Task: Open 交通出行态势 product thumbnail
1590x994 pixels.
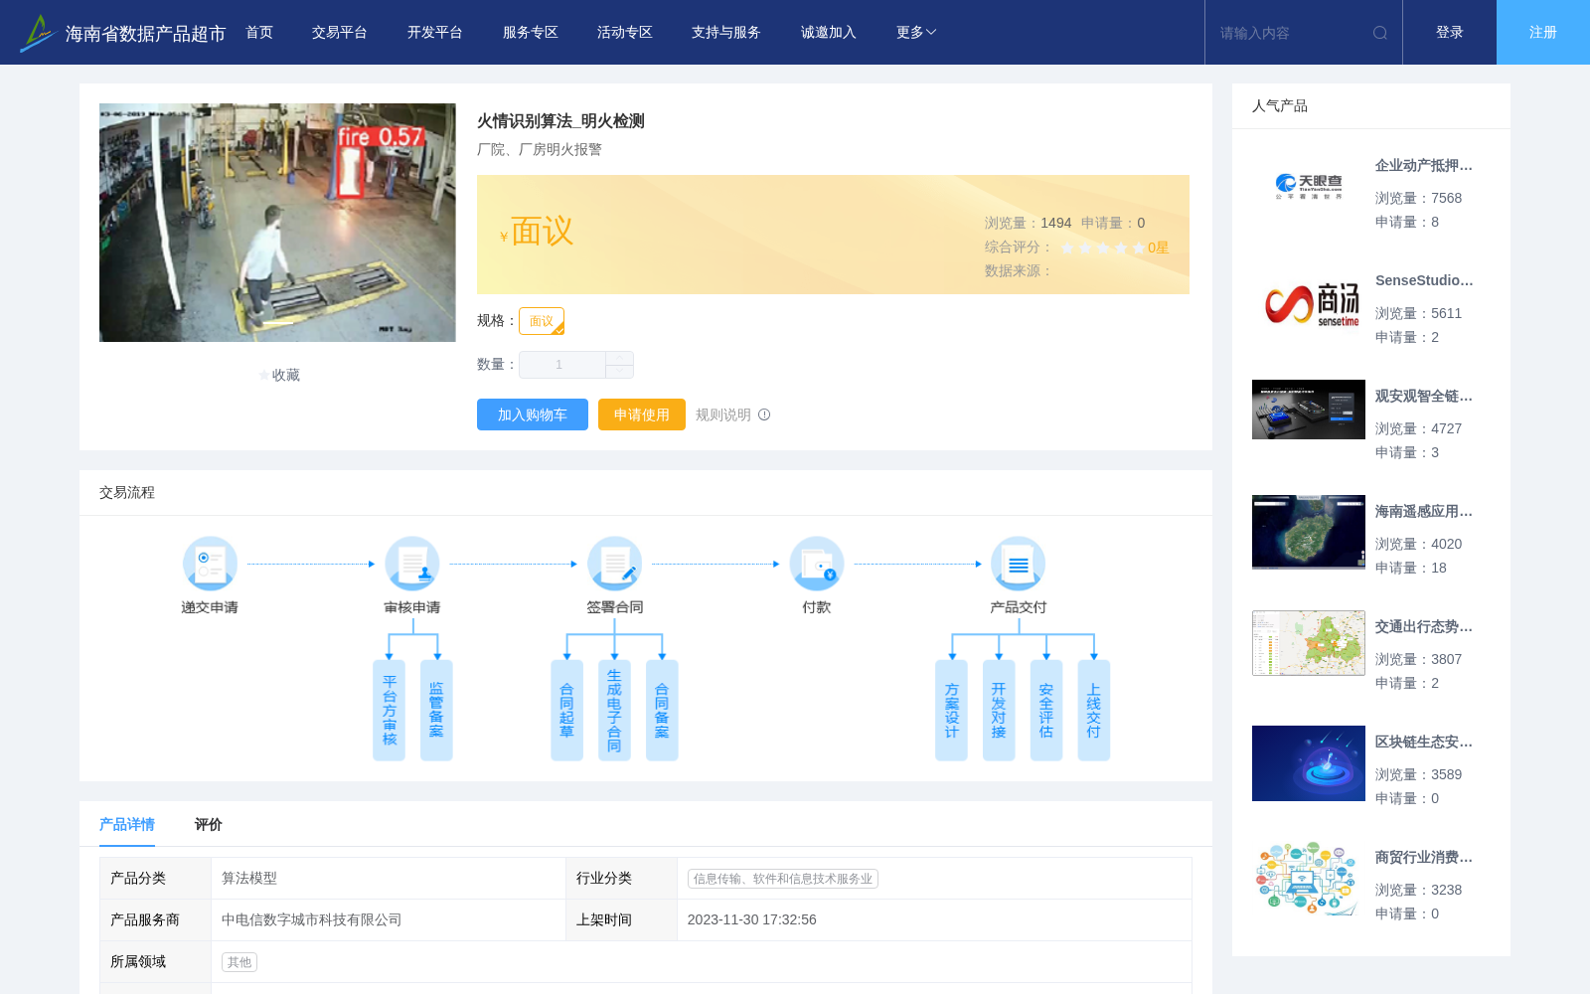Action: 1309,643
